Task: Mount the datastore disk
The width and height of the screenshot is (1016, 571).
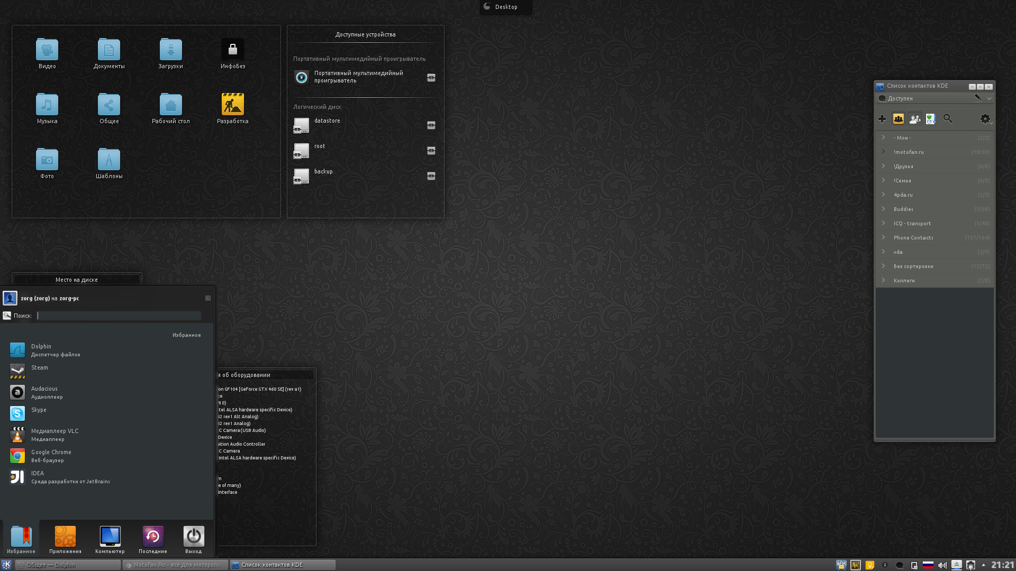Action: pyautogui.click(x=431, y=125)
